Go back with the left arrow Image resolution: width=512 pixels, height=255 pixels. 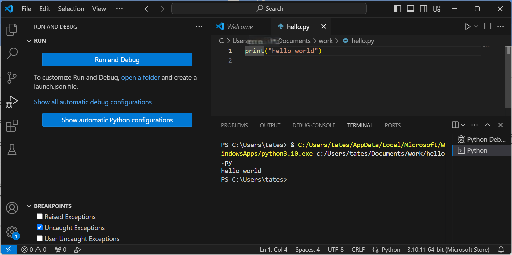click(148, 9)
